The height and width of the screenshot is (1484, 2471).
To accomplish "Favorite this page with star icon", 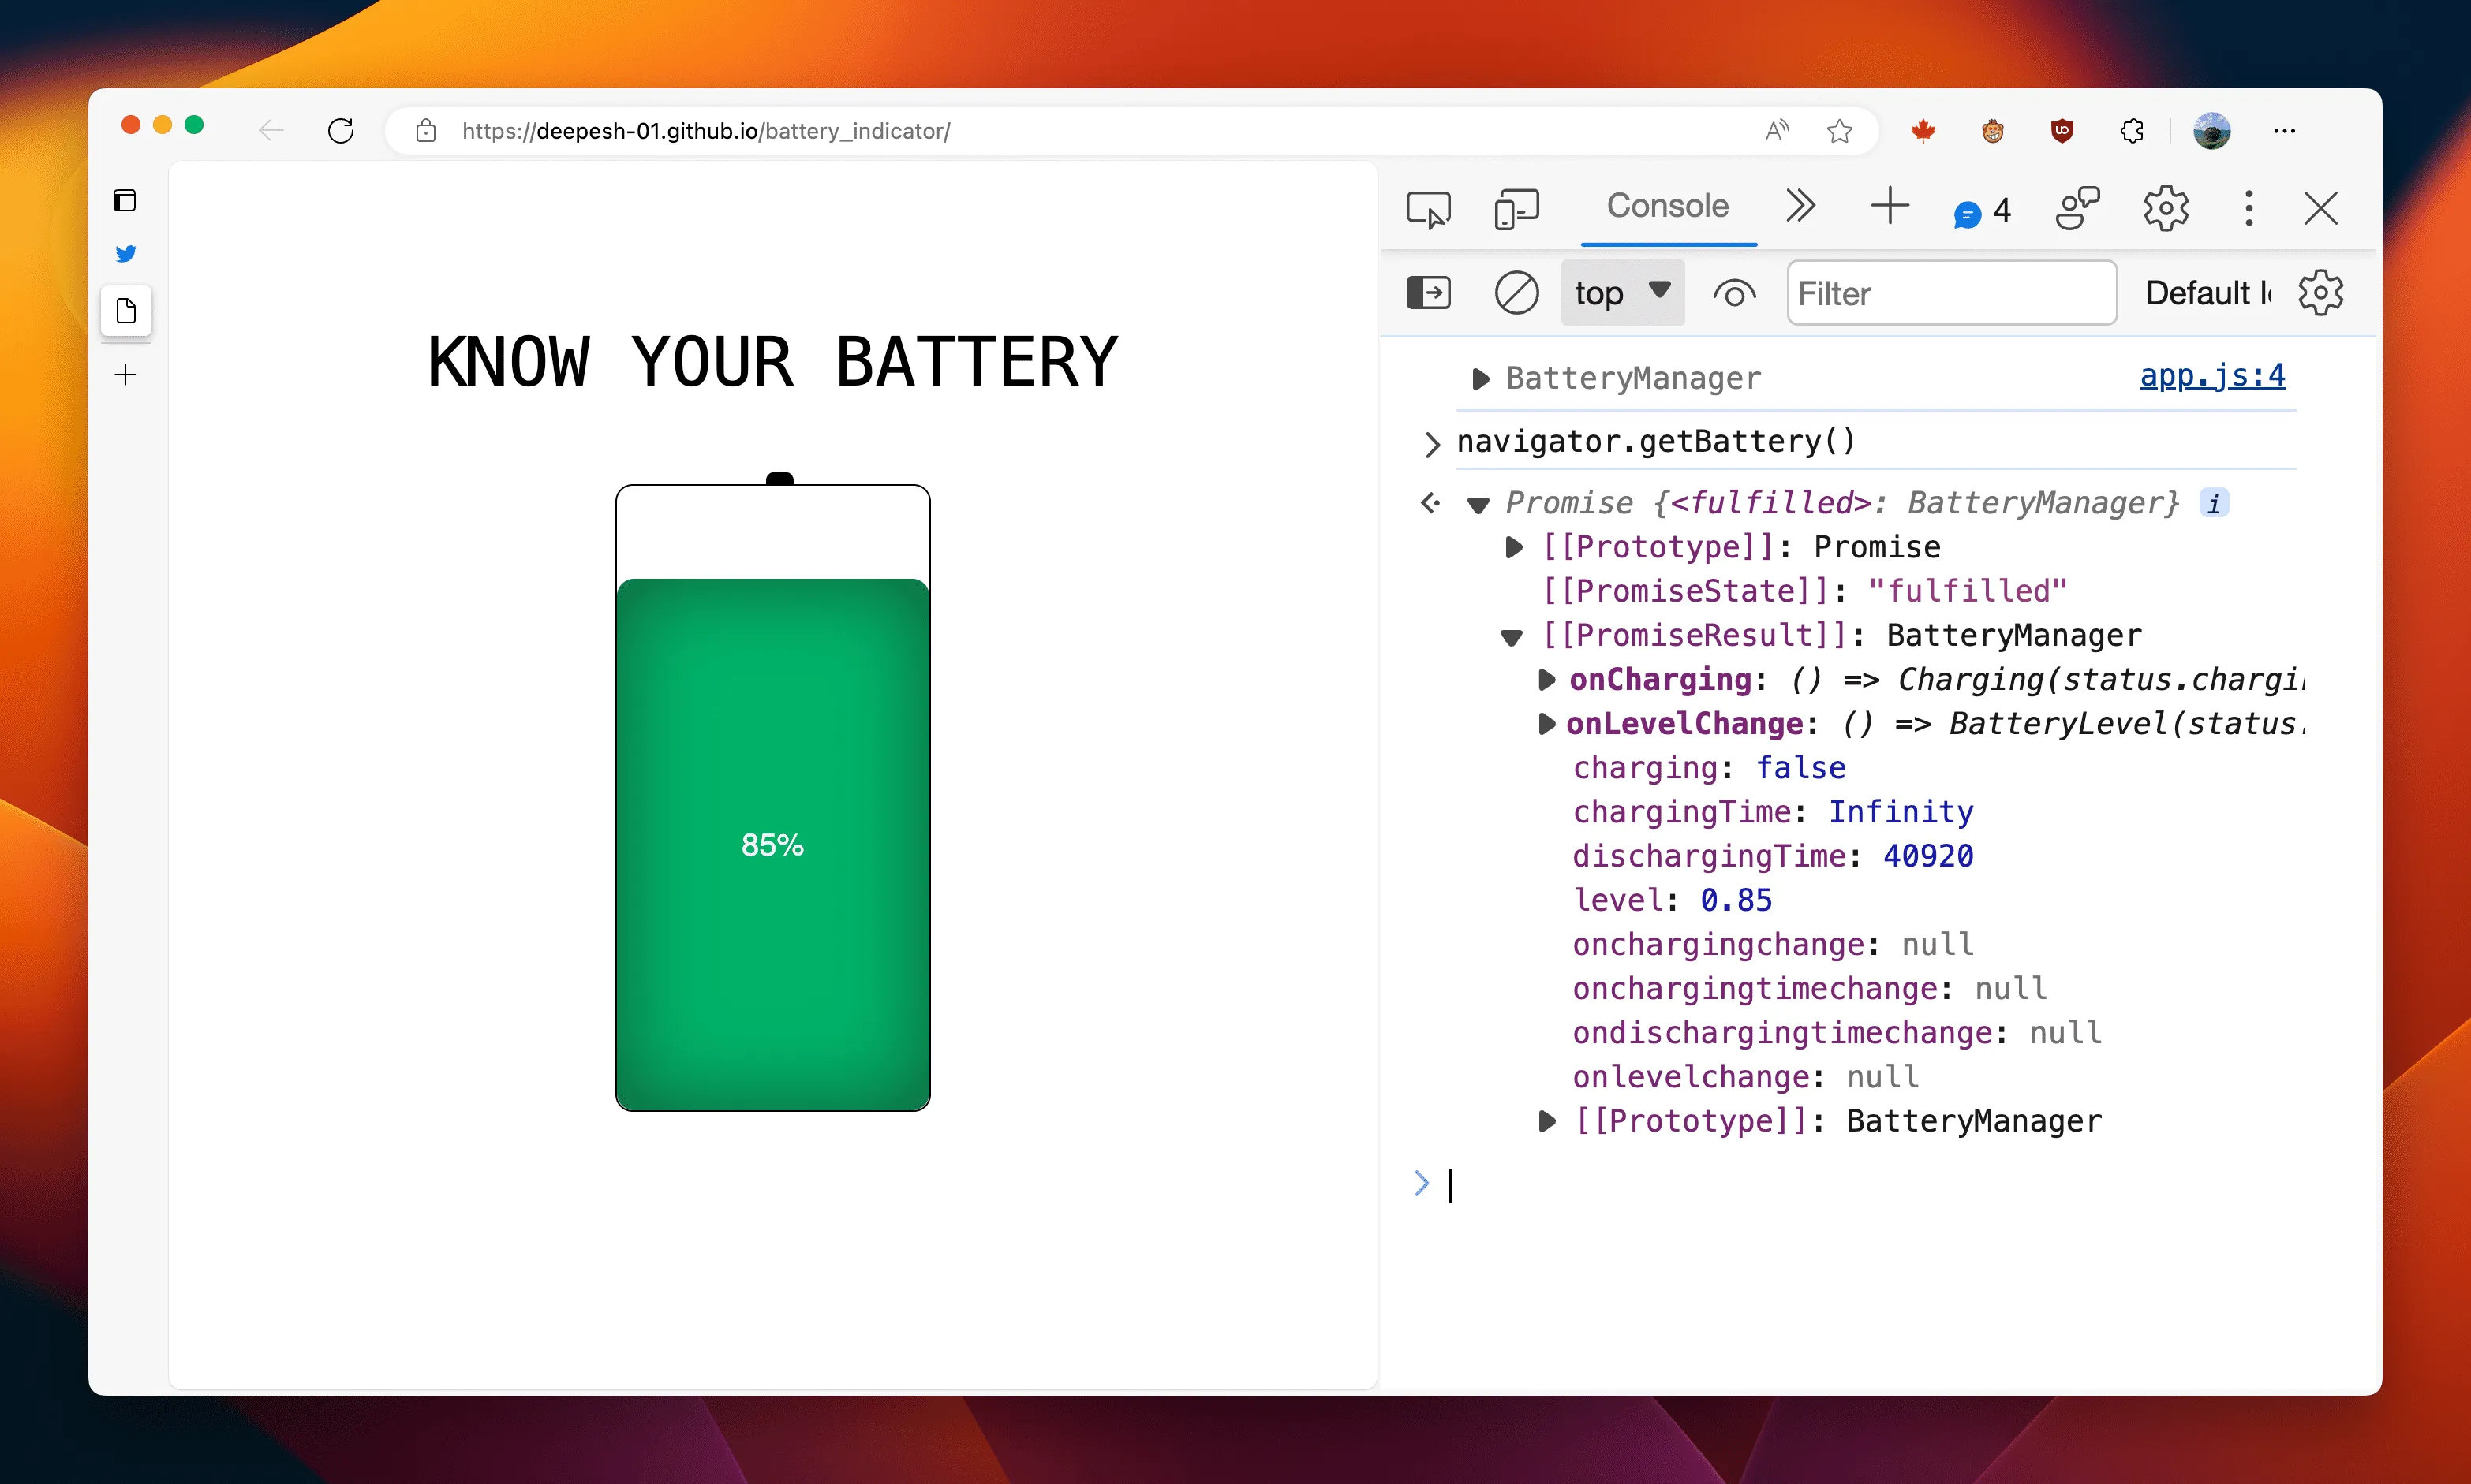I will coord(1839,131).
